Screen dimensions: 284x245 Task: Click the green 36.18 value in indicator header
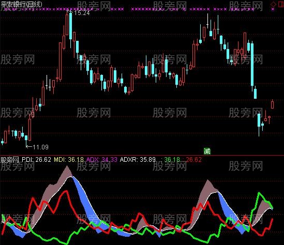click(172, 160)
